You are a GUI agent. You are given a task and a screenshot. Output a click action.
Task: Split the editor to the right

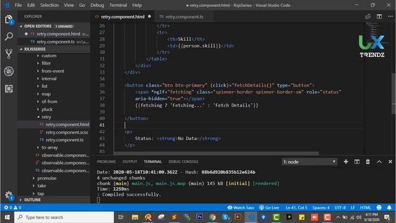point(379,17)
